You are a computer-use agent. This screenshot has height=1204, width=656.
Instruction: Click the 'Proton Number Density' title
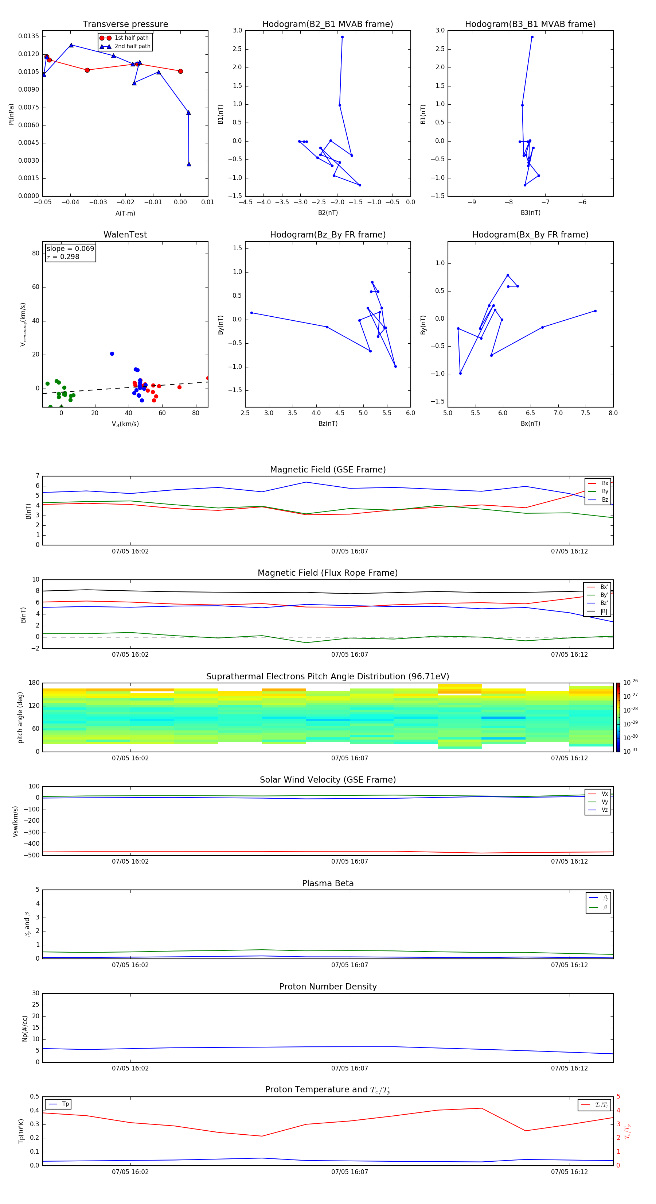tap(328, 987)
